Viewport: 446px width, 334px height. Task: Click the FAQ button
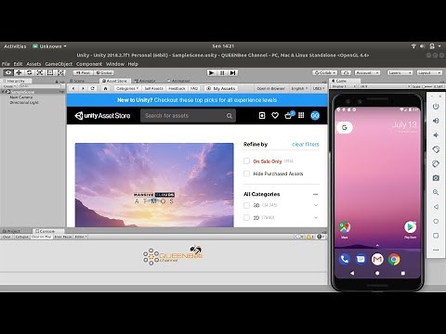coord(194,88)
